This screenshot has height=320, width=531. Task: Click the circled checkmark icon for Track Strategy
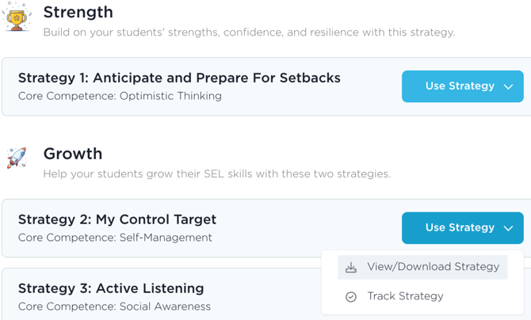coord(351,296)
